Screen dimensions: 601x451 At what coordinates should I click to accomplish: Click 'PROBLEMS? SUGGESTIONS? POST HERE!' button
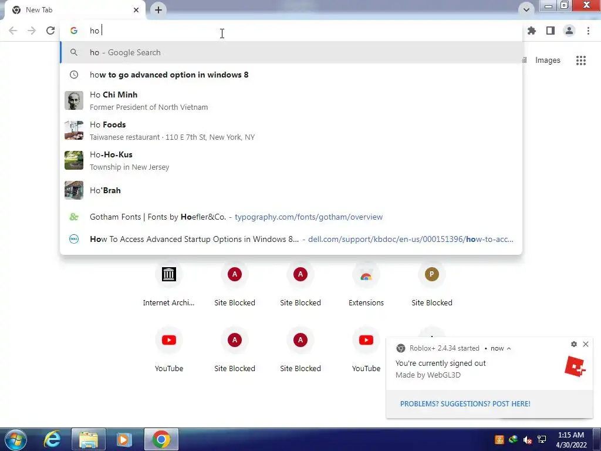pos(465,404)
